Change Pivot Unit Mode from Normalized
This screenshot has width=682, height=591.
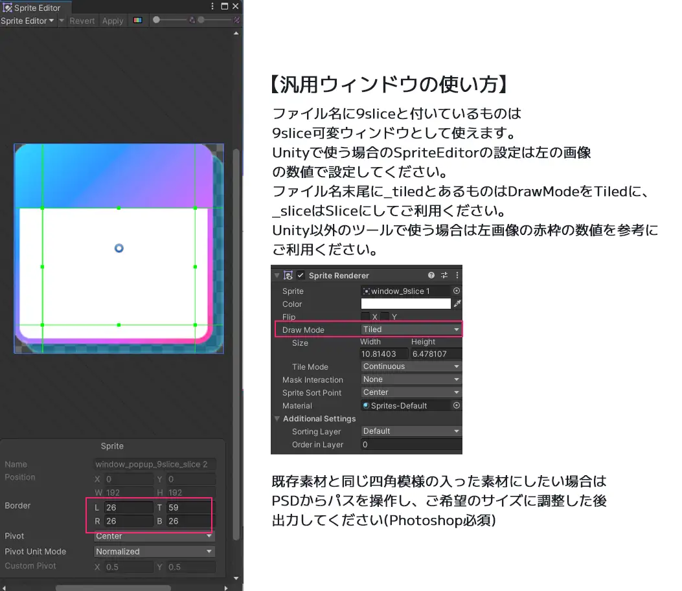(x=153, y=551)
